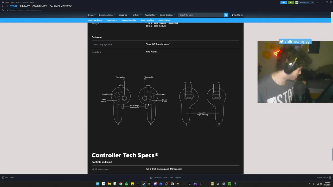Screen dimensions: 333x187
Task: Open the Wishlist button
Action: [x=237, y=15]
